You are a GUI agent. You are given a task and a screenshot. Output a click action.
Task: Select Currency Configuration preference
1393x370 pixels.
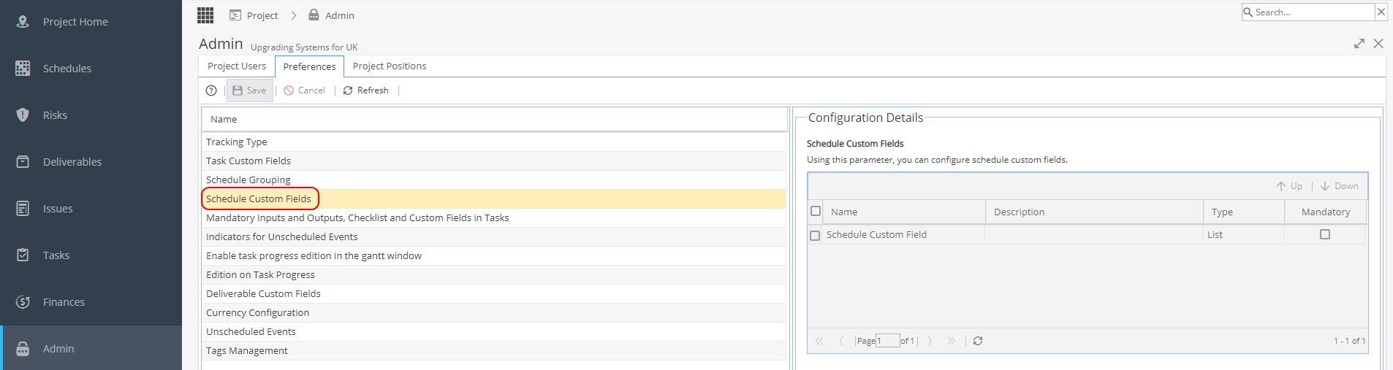[x=494, y=312]
